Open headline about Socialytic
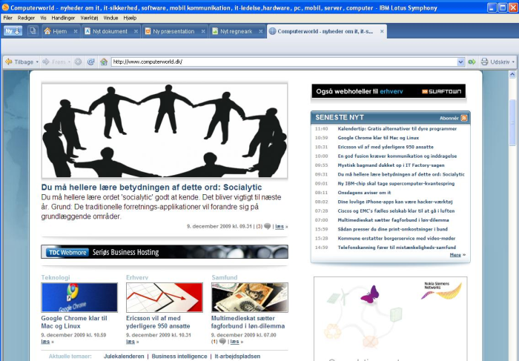 point(151,188)
